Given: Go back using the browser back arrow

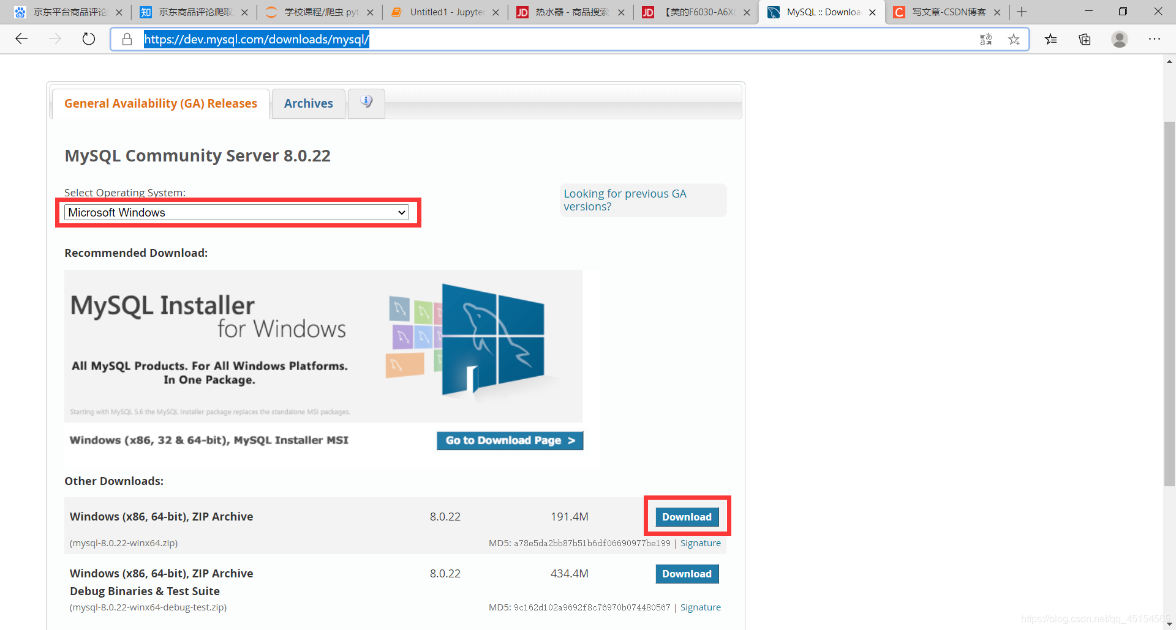Looking at the screenshot, I should click(21, 39).
